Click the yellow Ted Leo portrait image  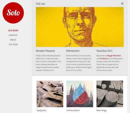coord(80,27)
